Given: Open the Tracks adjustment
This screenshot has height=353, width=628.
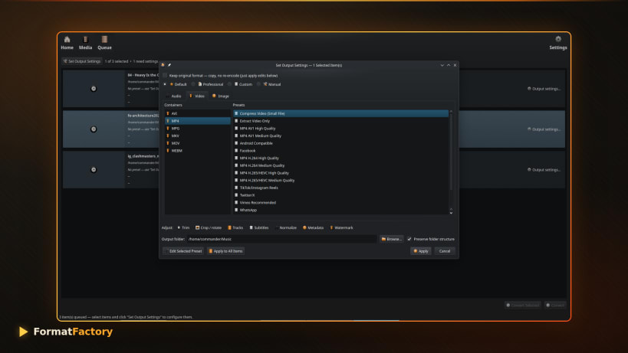Looking at the screenshot, I should [235, 228].
